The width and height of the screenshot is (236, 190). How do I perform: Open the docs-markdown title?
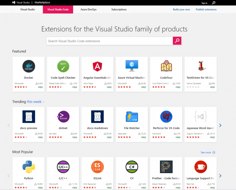(97, 128)
